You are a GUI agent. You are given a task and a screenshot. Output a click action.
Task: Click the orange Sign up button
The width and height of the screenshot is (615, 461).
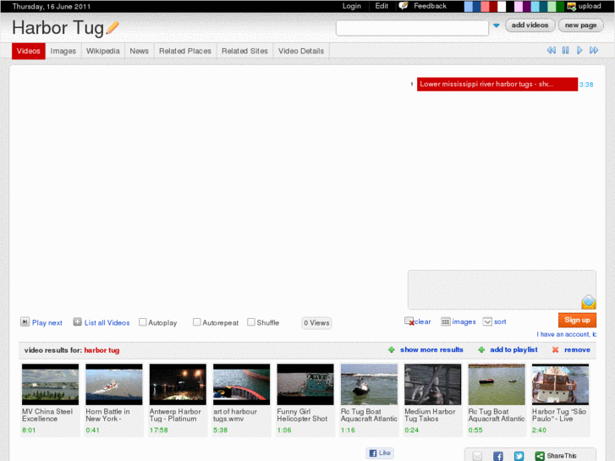tap(577, 320)
